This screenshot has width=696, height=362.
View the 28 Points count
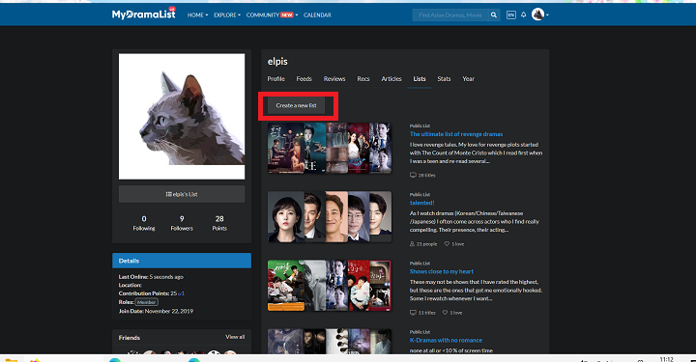pyautogui.click(x=219, y=223)
